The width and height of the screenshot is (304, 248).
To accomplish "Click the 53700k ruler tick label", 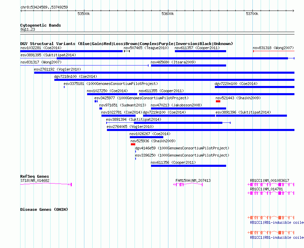I will tap(252, 14).
